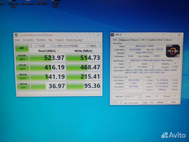Close the CPU-Z window with X
Viewport: 189px width, 142px height.
click(x=179, y=35)
